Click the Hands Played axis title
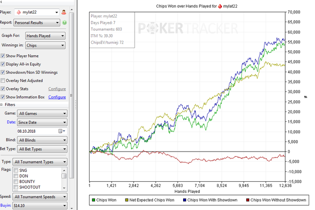The image size is (315, 210). [x=187, y=191]
